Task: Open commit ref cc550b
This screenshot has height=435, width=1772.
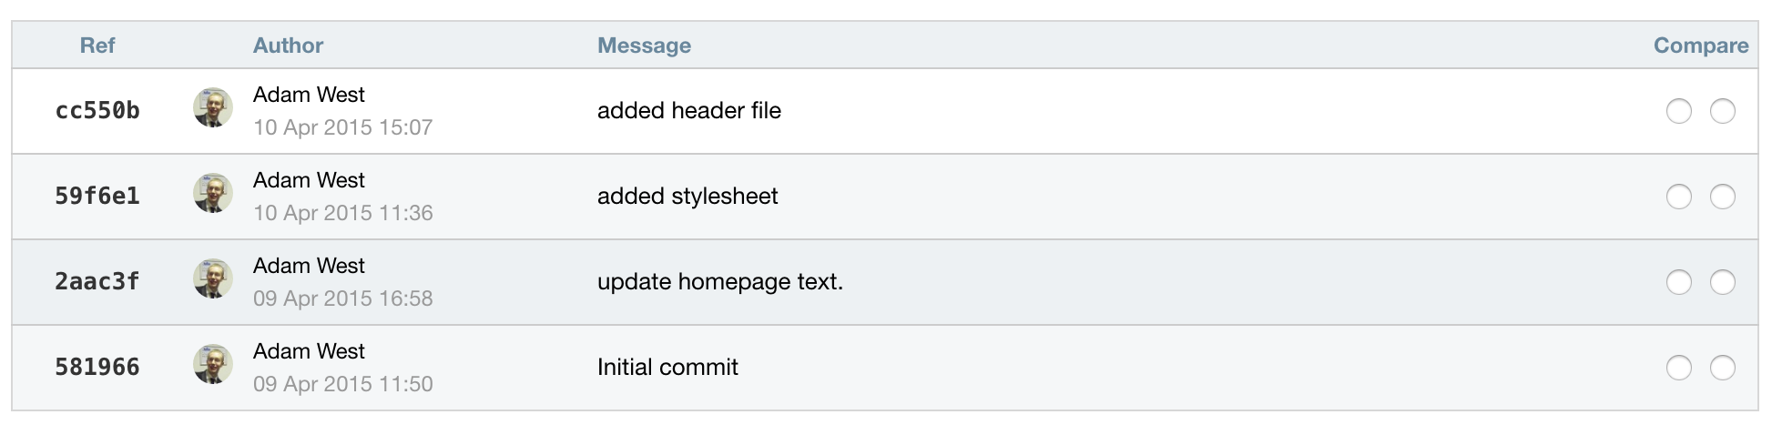Action: coord(97,111)
